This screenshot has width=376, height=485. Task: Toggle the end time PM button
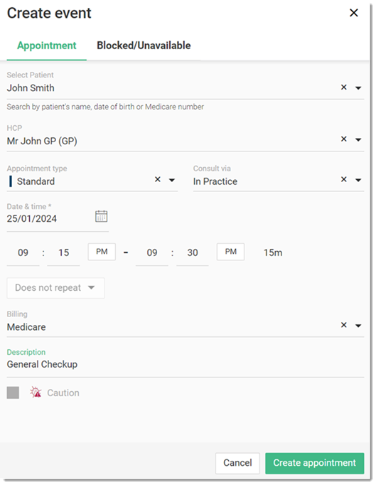point(231,252)
